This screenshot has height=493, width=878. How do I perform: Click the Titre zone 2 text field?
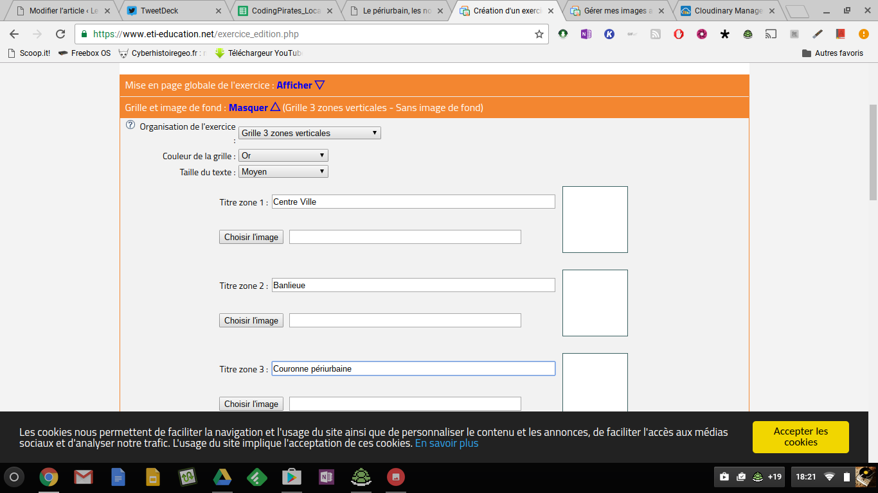413,285
